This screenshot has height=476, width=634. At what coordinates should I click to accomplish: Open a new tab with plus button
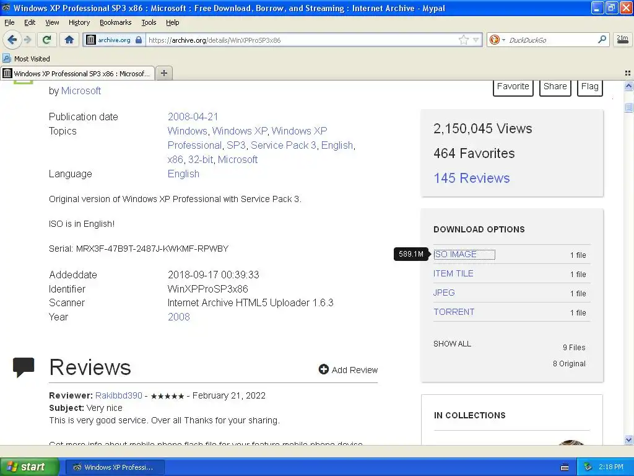click(163, 73)
